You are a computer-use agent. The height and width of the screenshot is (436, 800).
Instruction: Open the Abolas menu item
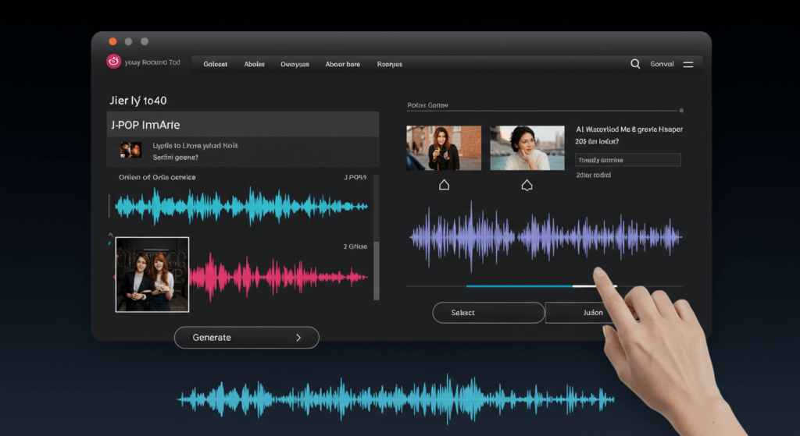pos(254,64)
